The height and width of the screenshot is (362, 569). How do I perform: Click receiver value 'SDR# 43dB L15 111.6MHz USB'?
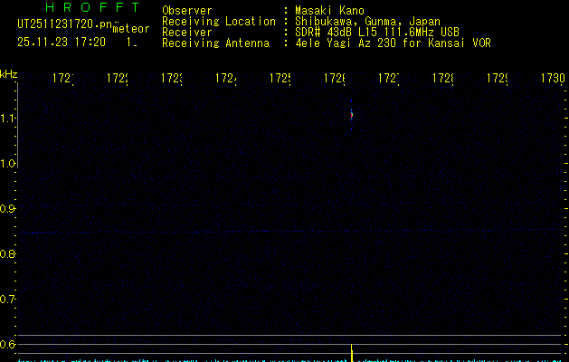pos(377,32)
